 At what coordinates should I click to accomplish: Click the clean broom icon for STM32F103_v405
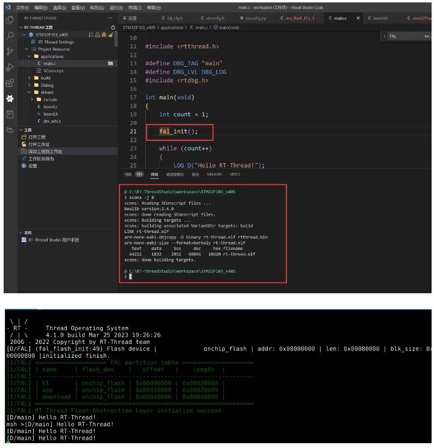[110, 34]
